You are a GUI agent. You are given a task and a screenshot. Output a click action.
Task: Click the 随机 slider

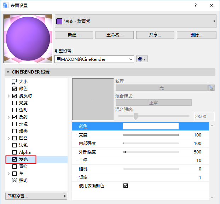[x=151, y=169]
